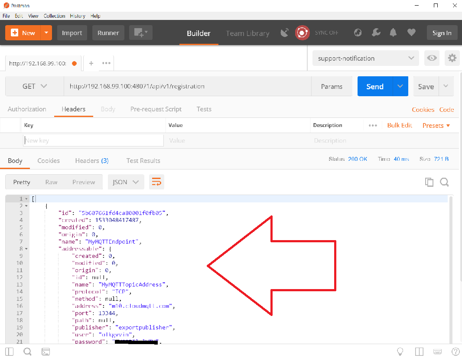The image size is (462, 358).
Task: Toggle word wrap in the response viewer
Action: tap(156, 182)
